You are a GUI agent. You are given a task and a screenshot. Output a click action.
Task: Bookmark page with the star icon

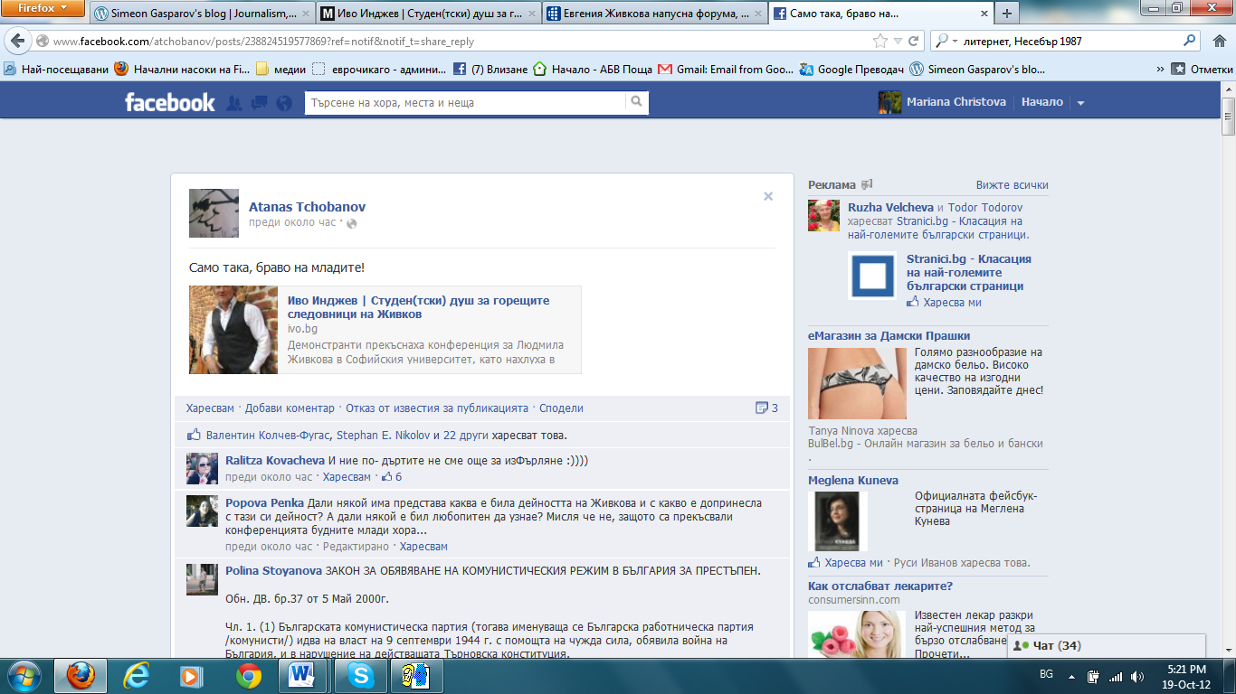(x=879, y=41)
